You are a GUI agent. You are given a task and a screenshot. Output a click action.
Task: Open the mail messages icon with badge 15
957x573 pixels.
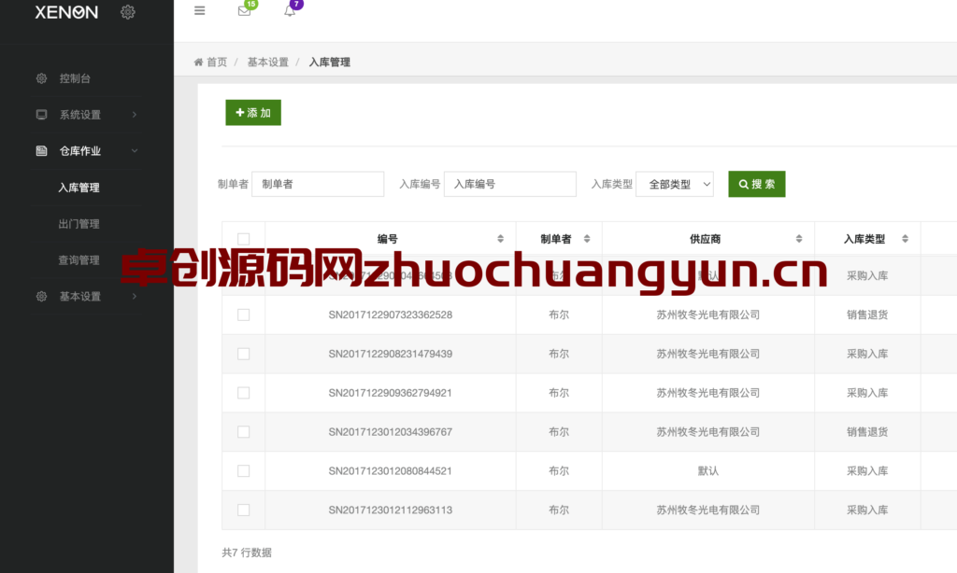click(x=244, y=11)
